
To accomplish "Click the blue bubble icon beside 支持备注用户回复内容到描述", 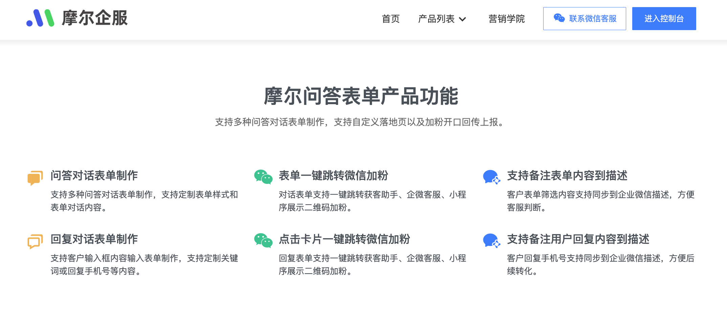I will (491, 241).
